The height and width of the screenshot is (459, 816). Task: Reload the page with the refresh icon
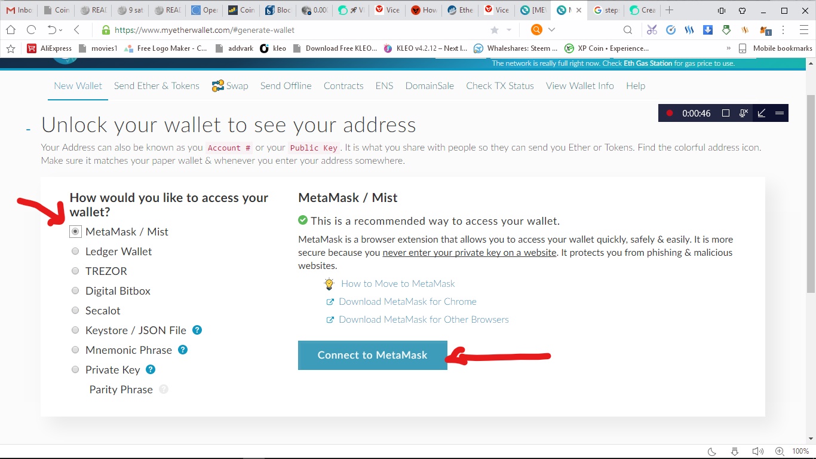(31, 30)
